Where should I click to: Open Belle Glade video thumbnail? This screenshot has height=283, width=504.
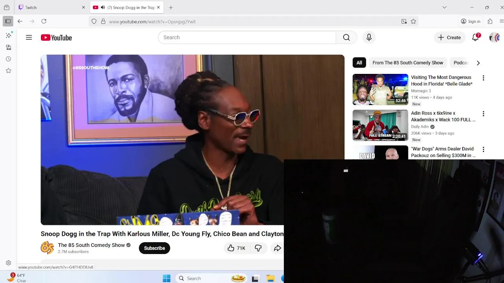point(380,90)
